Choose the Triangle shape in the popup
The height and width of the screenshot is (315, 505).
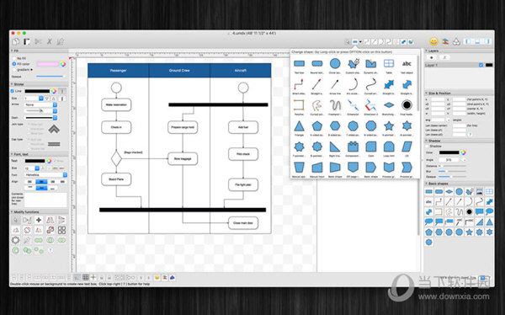(299, 125)
